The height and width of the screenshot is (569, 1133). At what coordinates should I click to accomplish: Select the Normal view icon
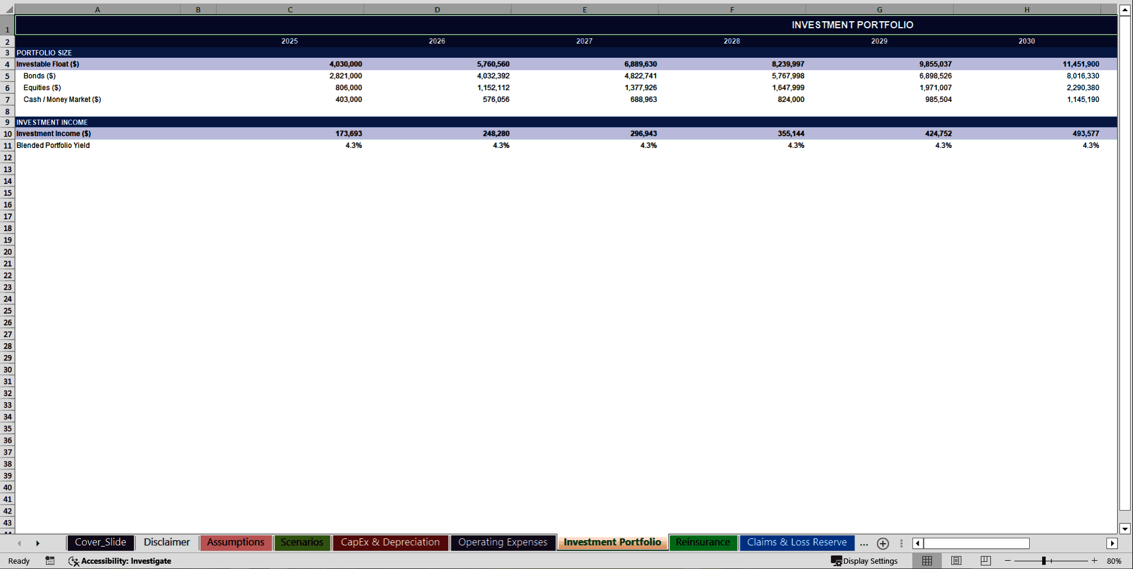tap(926, 561)
